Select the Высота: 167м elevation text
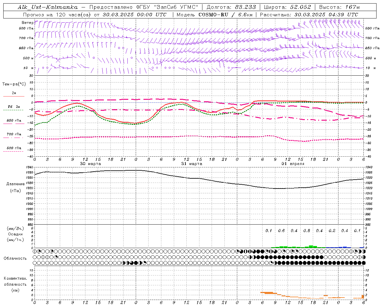Viewport: 381px width, 305px height. coord(339,7)
